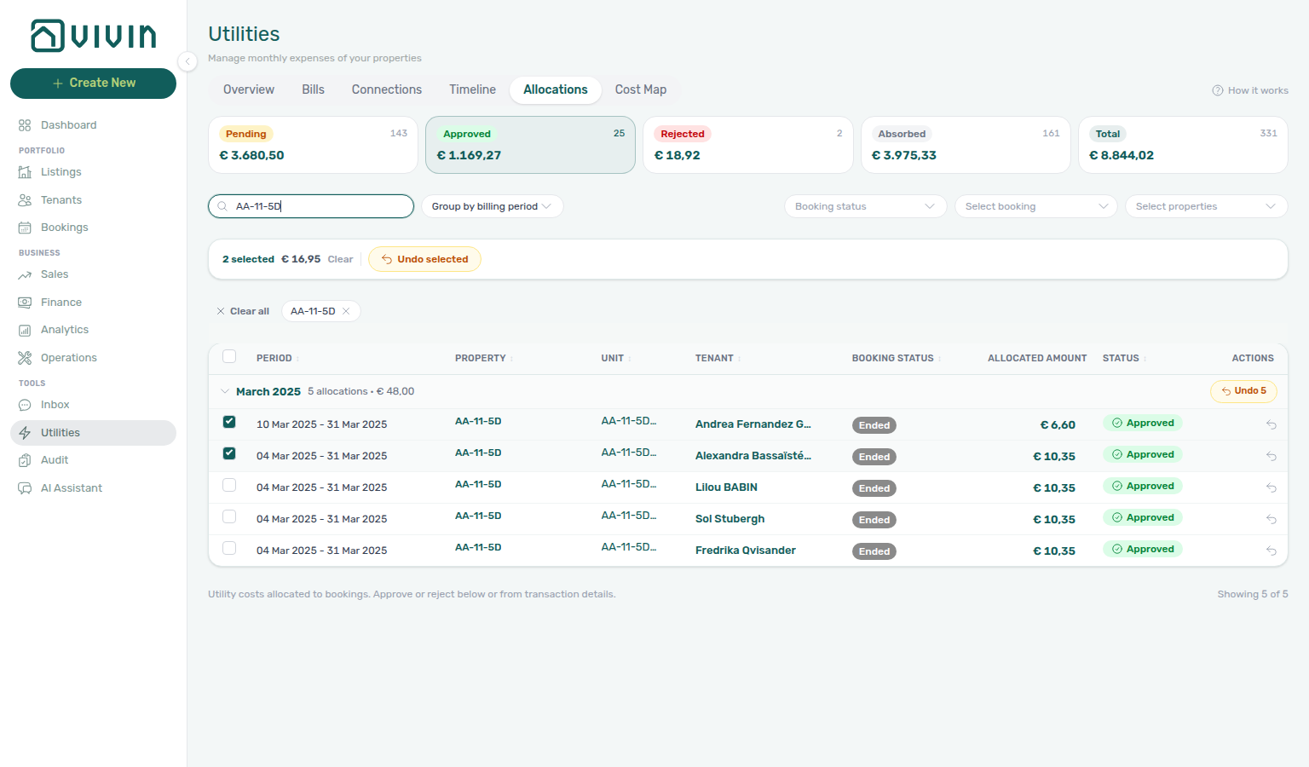This screenshot has width=1309, height=767.
Task: Focus the AA-11-5D search field
Action: [x=311, y=206]
